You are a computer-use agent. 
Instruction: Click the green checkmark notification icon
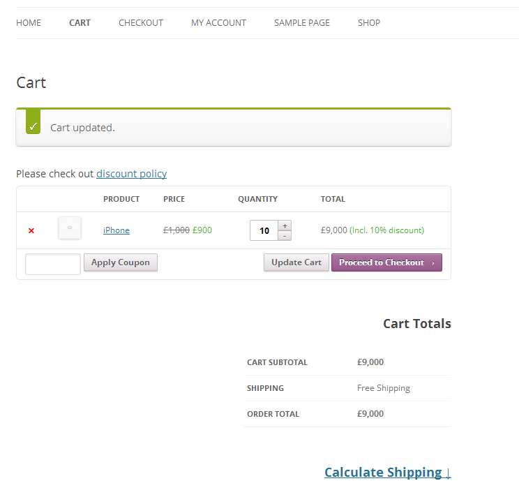pos(33,121)
